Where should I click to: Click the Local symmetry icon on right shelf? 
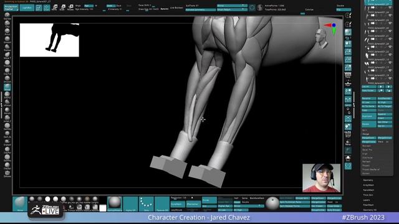tap(348, 91)
